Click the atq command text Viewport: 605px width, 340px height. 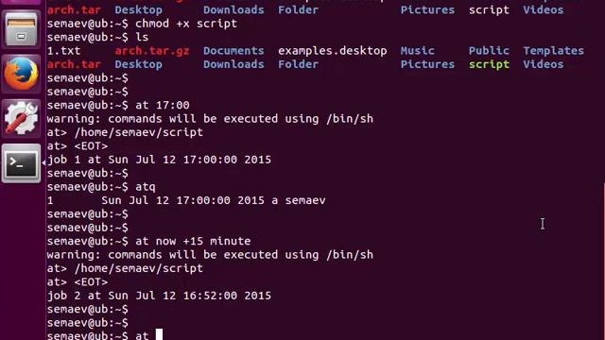(146, 187)
